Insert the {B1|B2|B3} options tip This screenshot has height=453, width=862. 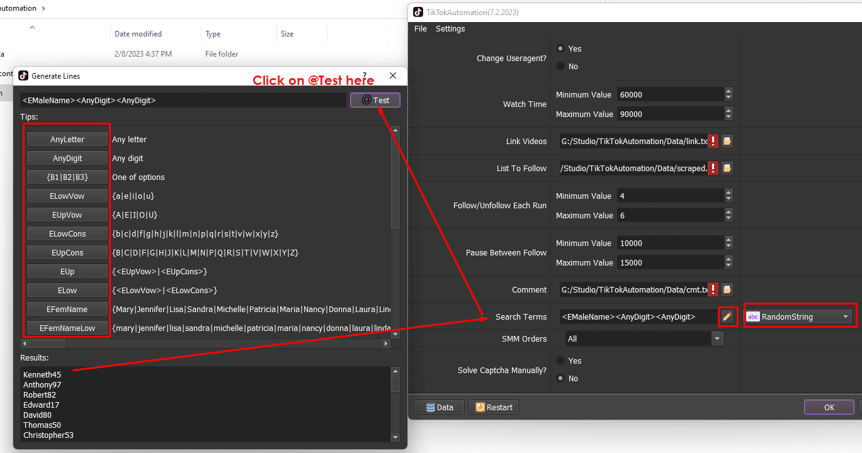coord(67,177)
